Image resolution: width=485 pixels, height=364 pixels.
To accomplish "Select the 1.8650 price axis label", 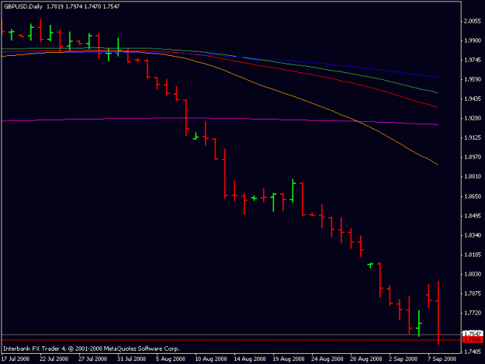I will [x=473, y=196].
